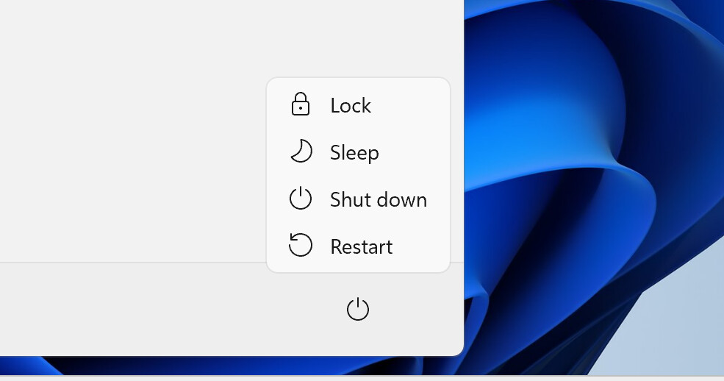Lock the PC using the Lock label
This screenshot has width=724, height=381.
tap(351, 106)
